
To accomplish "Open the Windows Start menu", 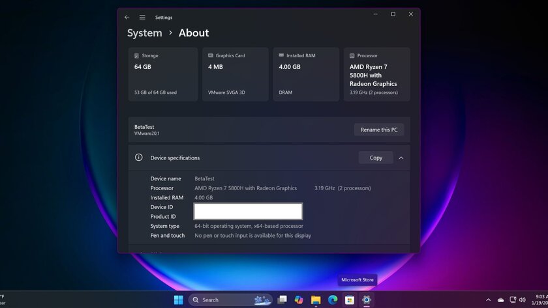I will 179,300.
